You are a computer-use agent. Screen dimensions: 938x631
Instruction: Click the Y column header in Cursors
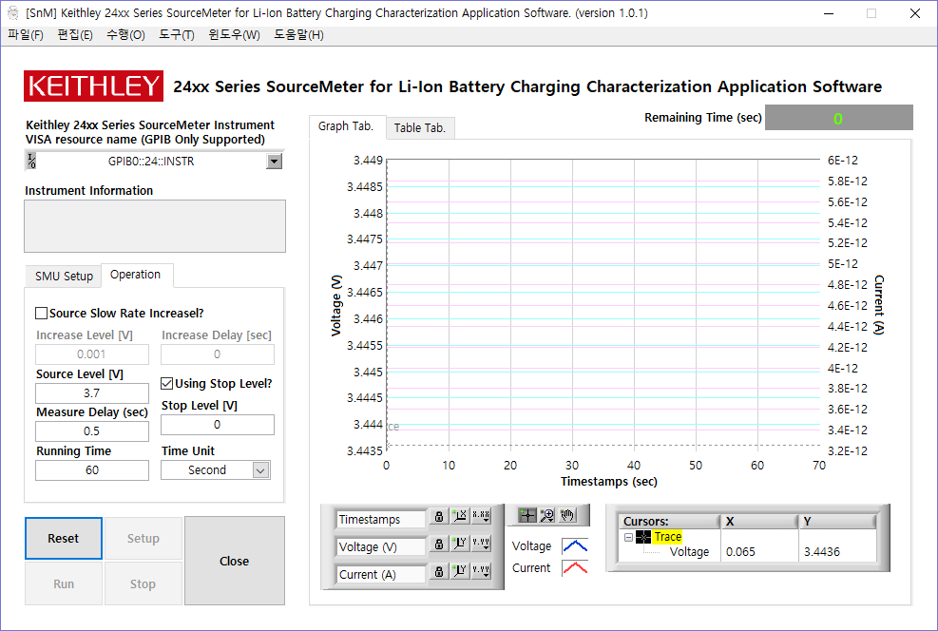(x=838, y=522)
